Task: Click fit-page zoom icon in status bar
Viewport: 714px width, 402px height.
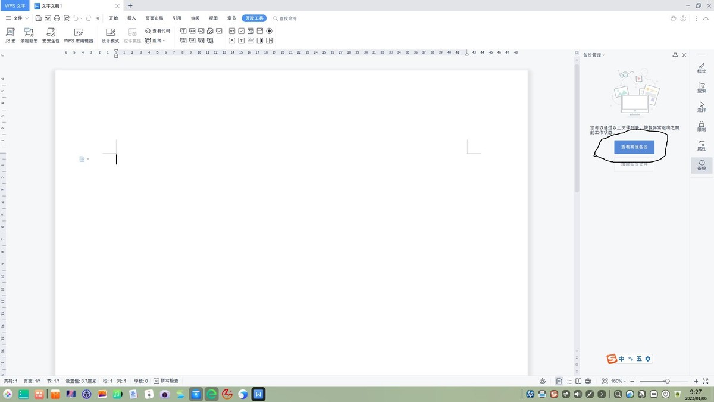Action: [605, 381]
